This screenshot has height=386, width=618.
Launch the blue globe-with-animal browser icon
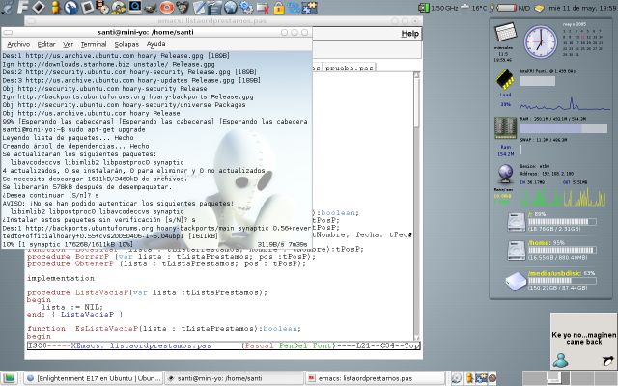tap(71, 7)
